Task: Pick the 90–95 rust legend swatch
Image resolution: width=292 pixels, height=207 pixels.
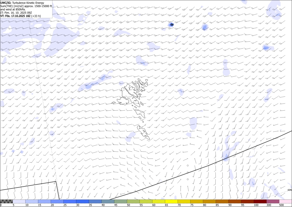Action: pos(235,201)
